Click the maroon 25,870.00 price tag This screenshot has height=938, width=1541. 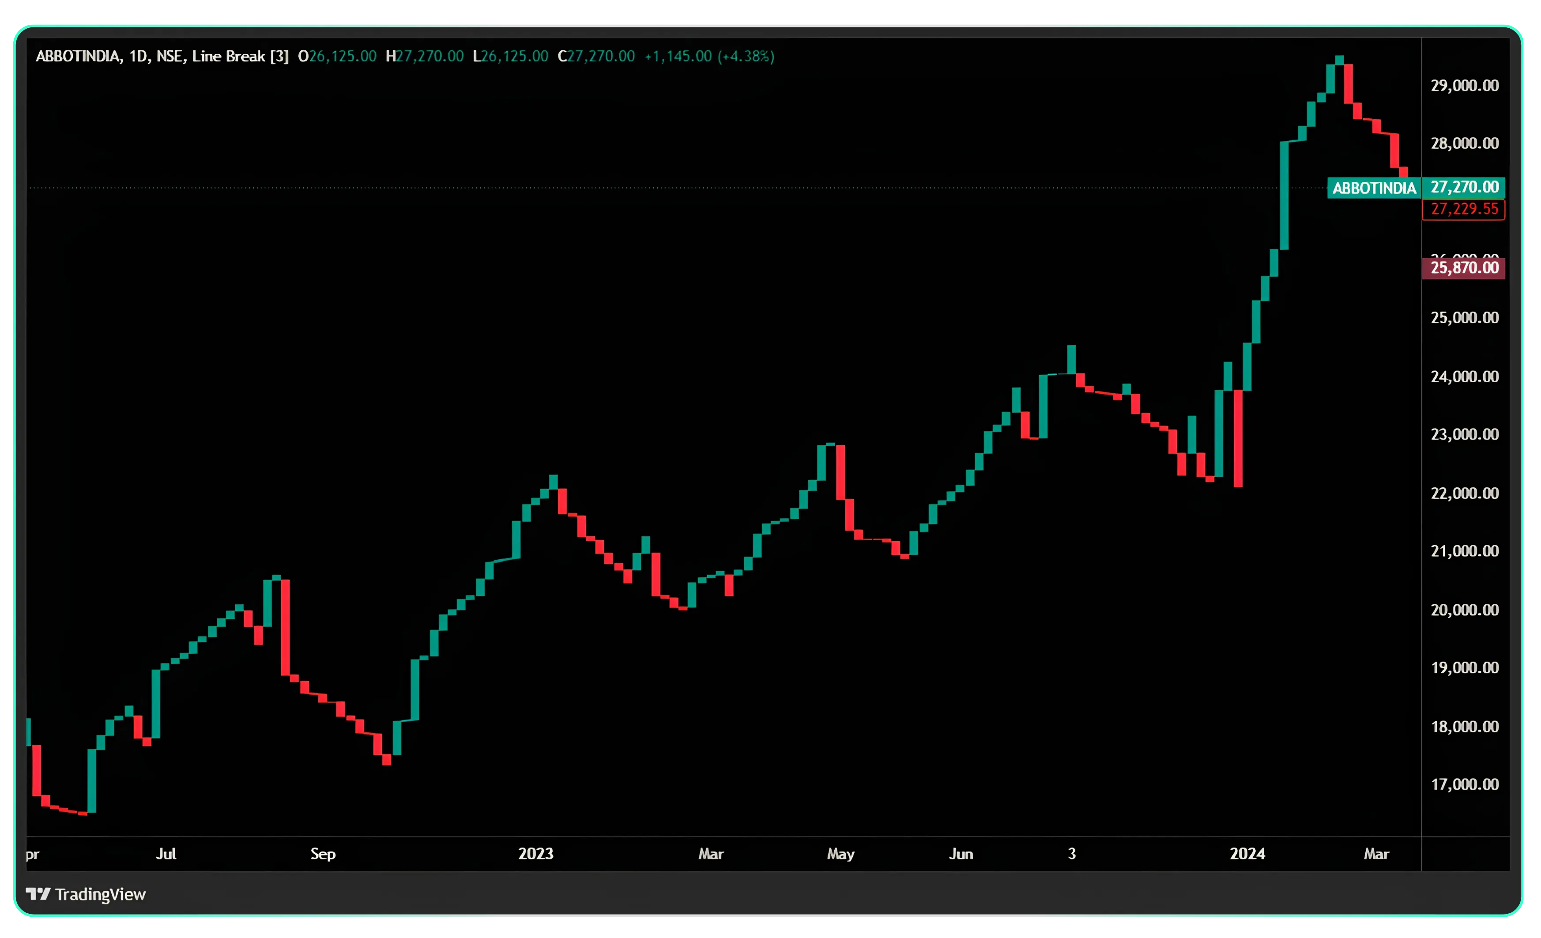click(1463, 268)
